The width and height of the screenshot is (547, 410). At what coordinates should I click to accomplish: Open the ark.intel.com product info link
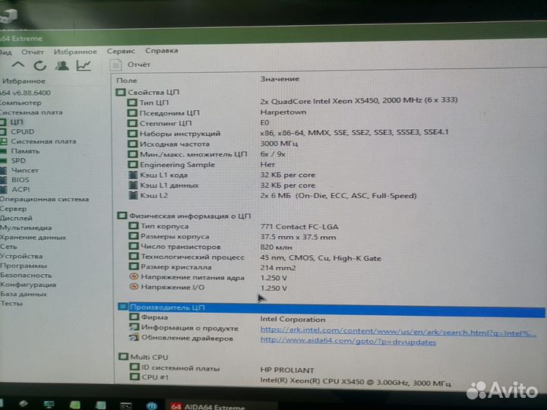tap(398, 332)
